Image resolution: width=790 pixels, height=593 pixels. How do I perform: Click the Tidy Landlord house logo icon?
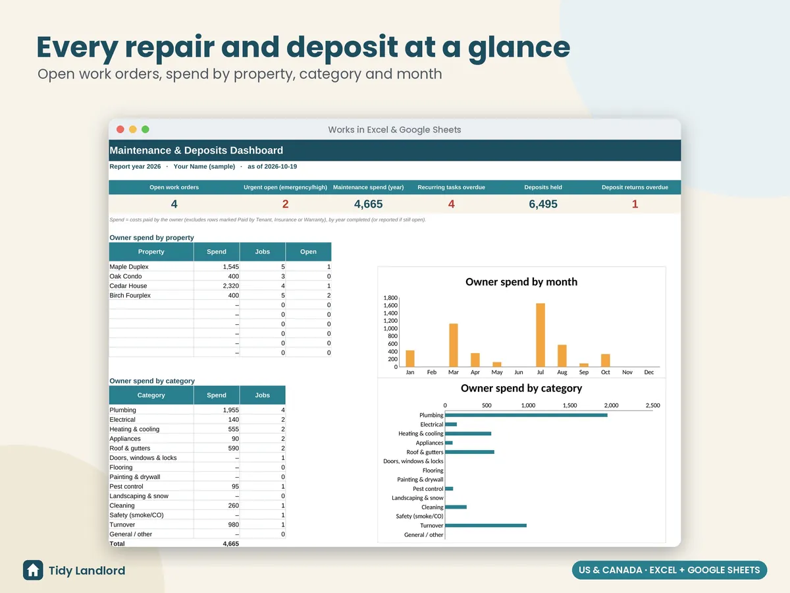(33, 570)
